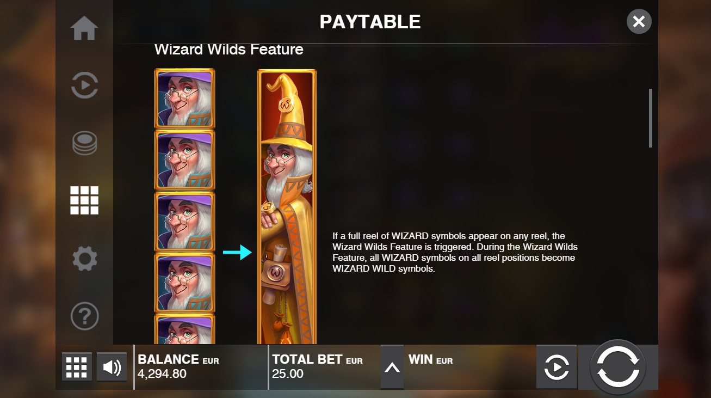Click the golden Wizard Wild symbol
The image size is (711, 398).
pyautogui.click(x=287, y=207)
